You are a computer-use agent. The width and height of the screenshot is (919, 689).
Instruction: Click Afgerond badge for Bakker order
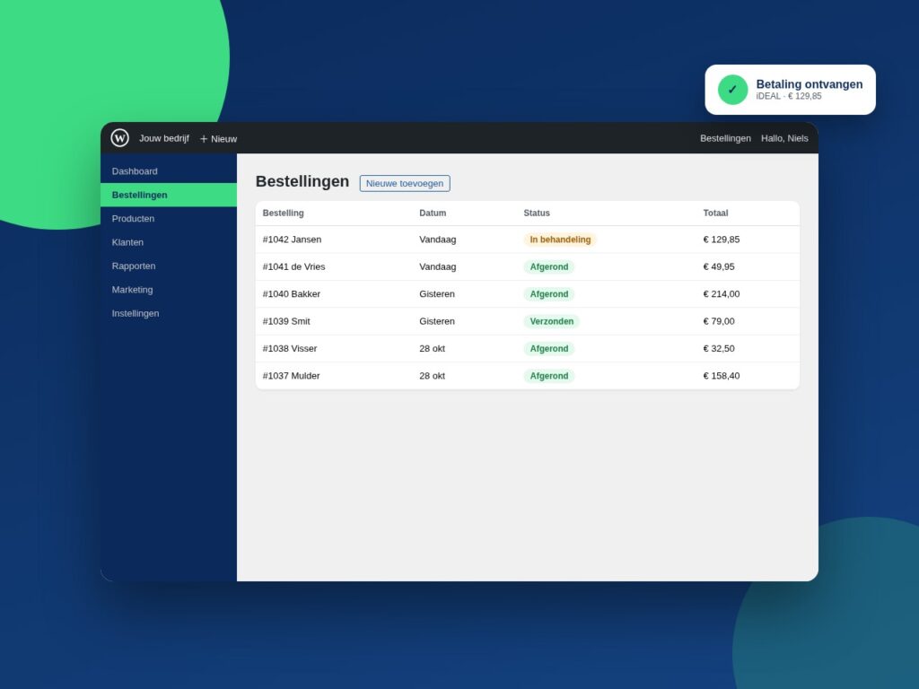coord(549,294)
